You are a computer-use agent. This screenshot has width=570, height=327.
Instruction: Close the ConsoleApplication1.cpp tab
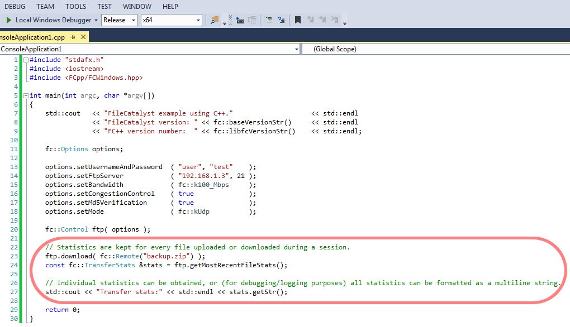pyautogui.click(x=83, y=37)
